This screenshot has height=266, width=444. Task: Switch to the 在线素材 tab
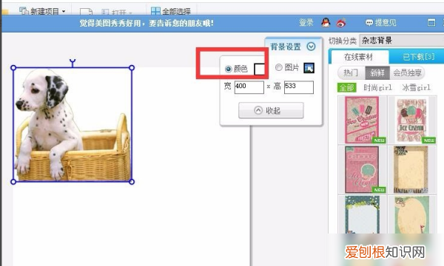pos(358,57)
